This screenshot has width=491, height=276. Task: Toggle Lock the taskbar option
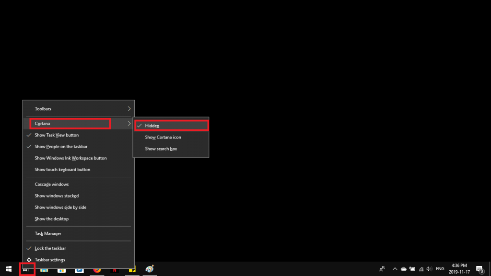coord(78,248)
